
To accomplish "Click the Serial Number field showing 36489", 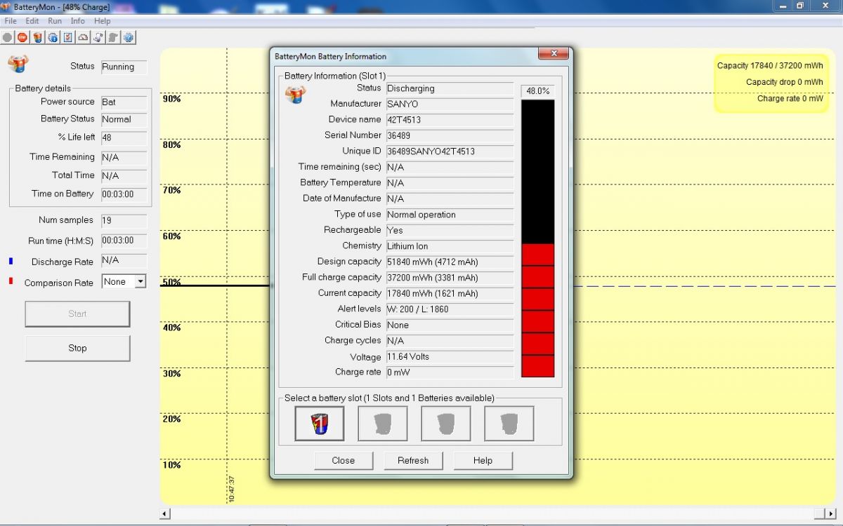I will click(x=450, y=135).
